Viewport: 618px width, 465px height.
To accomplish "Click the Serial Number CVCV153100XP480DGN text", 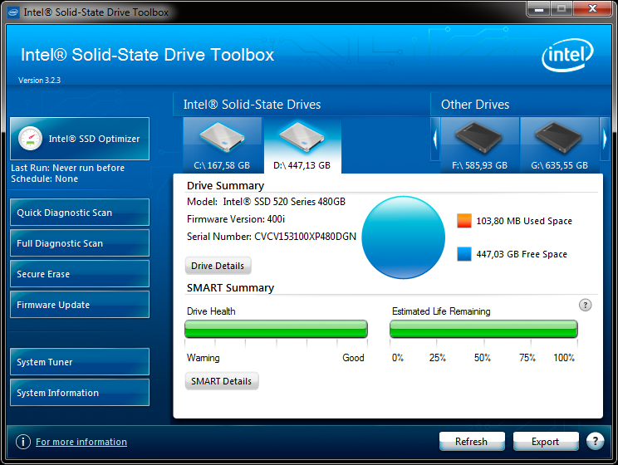I will [x=271, y=237].
